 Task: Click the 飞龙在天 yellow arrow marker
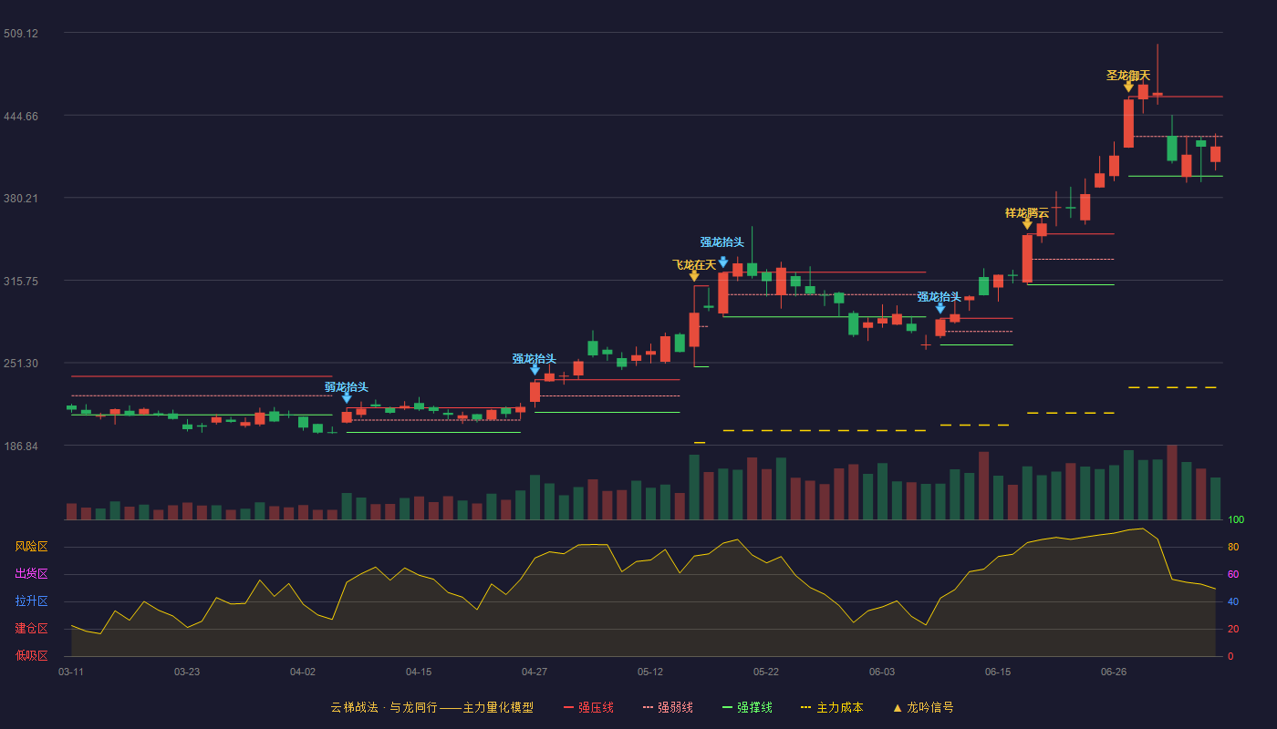click(694, 276)
